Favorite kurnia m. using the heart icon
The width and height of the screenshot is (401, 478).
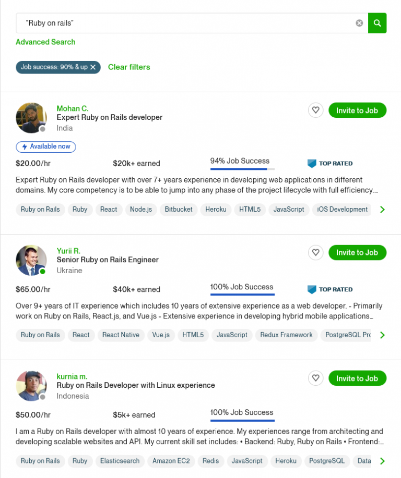click(x=315, y=378)
